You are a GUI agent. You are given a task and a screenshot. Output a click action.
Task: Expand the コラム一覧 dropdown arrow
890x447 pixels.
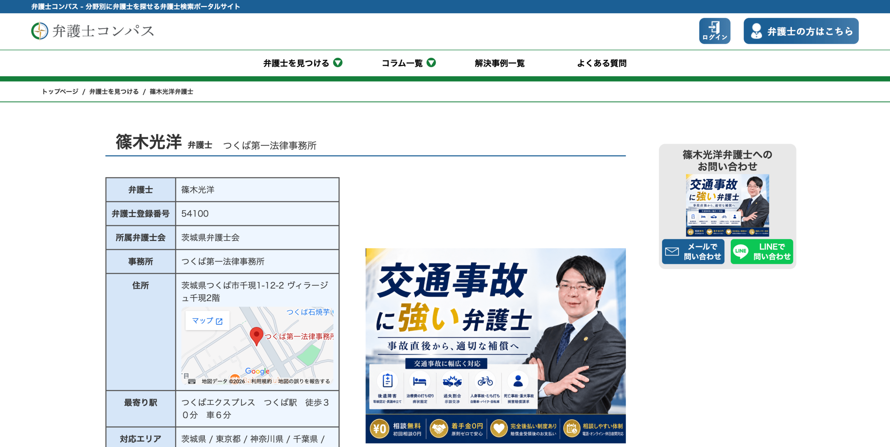[431, 63]
